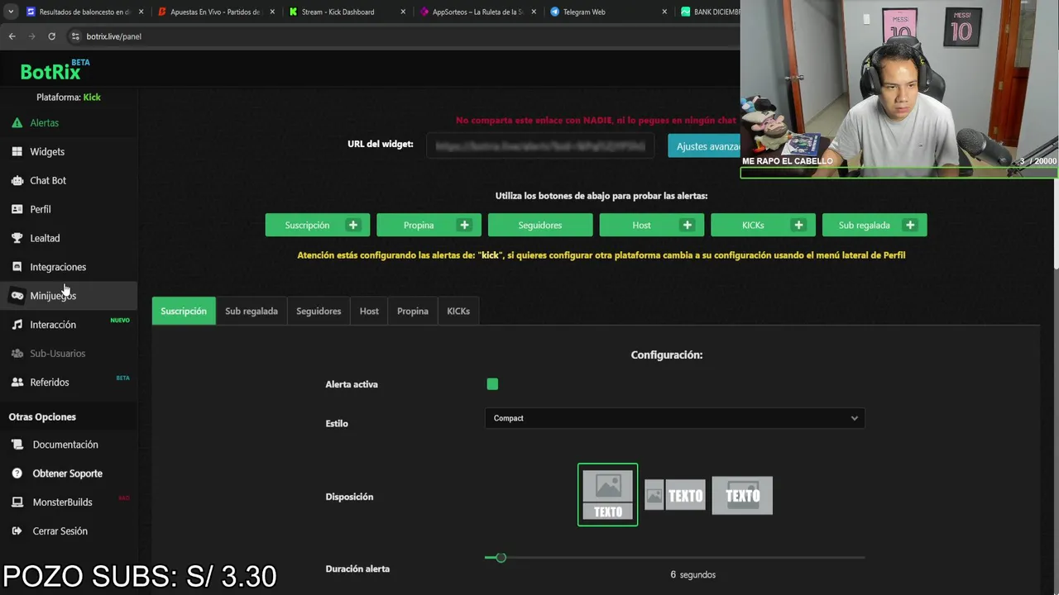This screenshot has width=1059, height=595.
Task: Select image-left-of-text layout thumbnail
Action: pos(675,496)
